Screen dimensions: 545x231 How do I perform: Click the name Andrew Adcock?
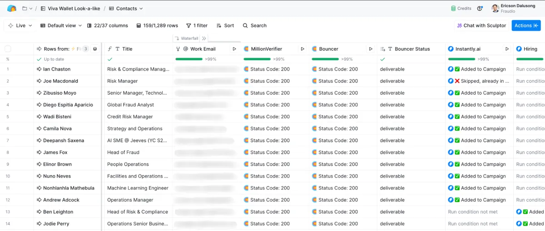(x=61, y=200)
